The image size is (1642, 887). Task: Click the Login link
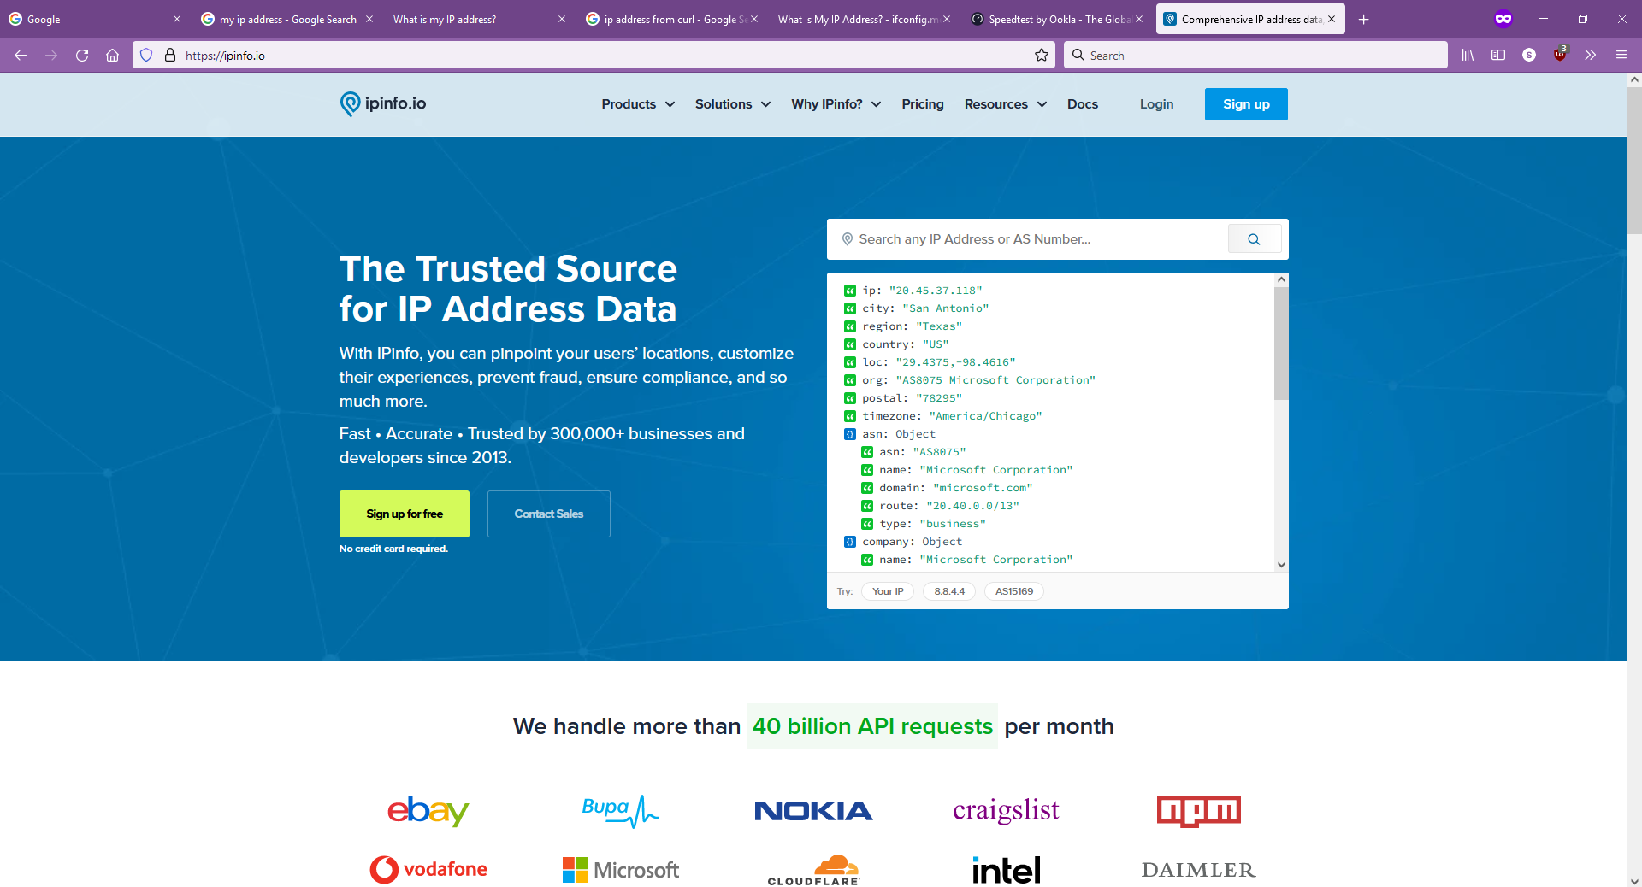click(1156, 104)
